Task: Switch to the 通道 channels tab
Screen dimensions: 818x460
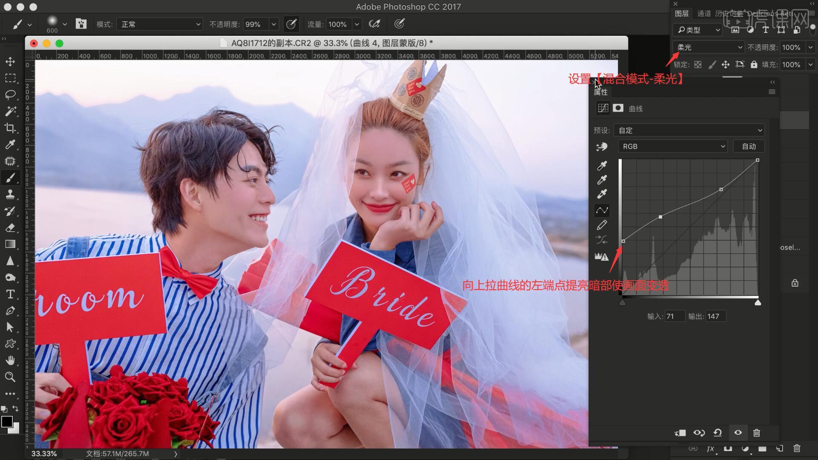Action: click(x=703, y=14)
